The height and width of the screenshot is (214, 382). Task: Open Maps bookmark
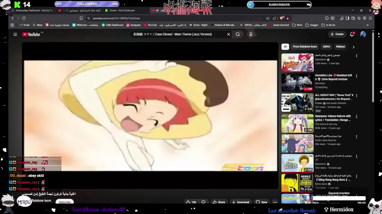[38, 25]
